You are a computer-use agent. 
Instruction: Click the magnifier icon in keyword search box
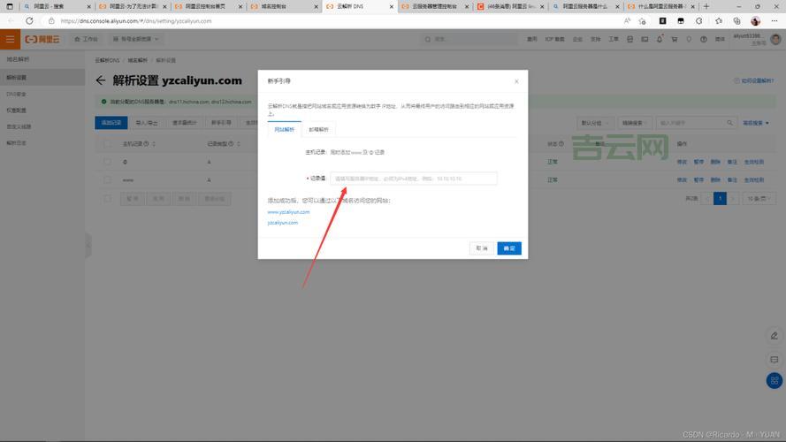[x=729, y=123]
